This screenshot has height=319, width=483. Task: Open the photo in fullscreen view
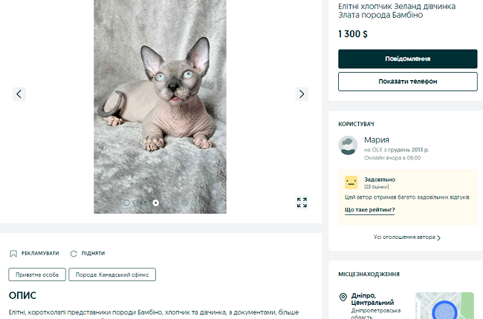[x=302, y=203]
